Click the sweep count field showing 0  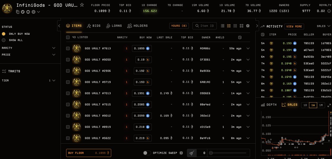(x=202, y=153)
